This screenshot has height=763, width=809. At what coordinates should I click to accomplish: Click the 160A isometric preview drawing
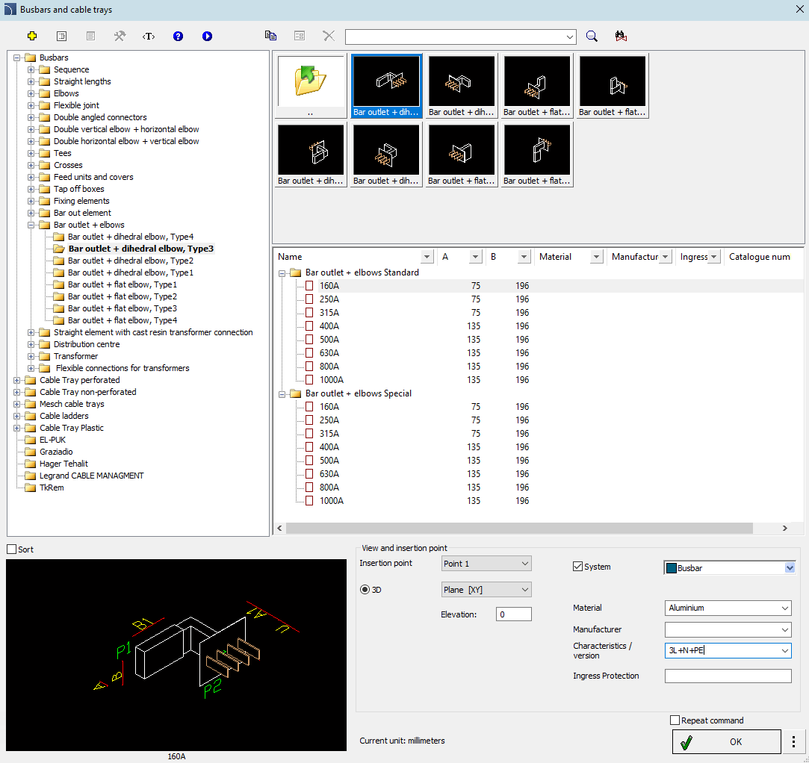point(176,655)
